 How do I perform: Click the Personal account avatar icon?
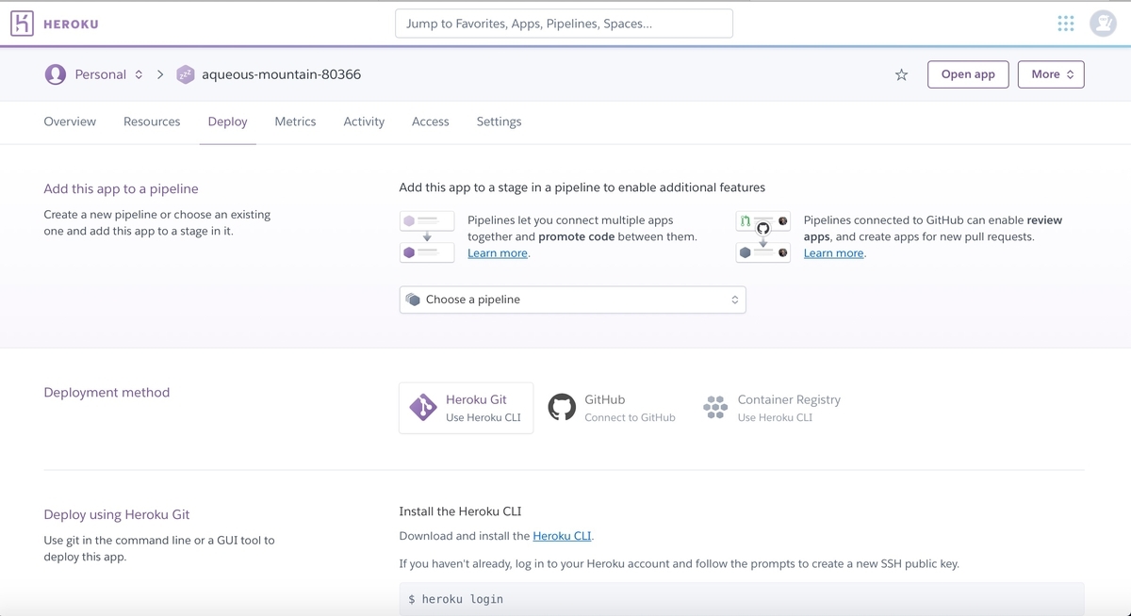[56, 74]
